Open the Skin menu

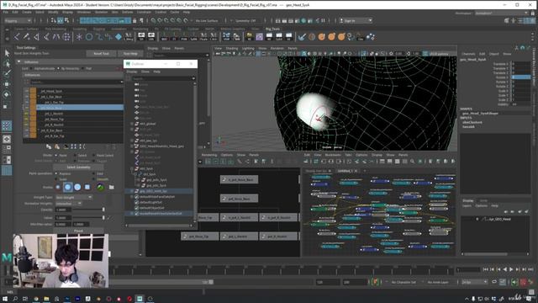pyautogui.click(x=114, y=12)
